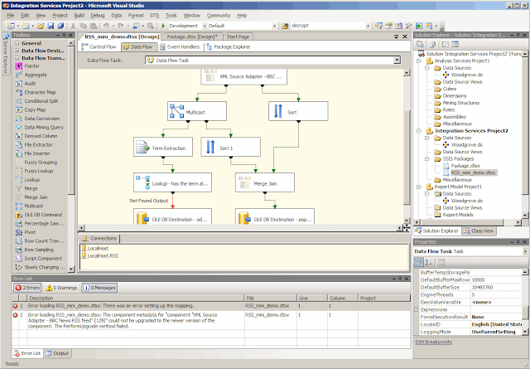The height and width of the screenshot is (369, 530).
Task: Start debugging with green play arrow
Action: point(163,26)
